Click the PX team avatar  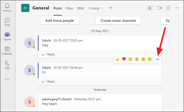coord(25,8)
